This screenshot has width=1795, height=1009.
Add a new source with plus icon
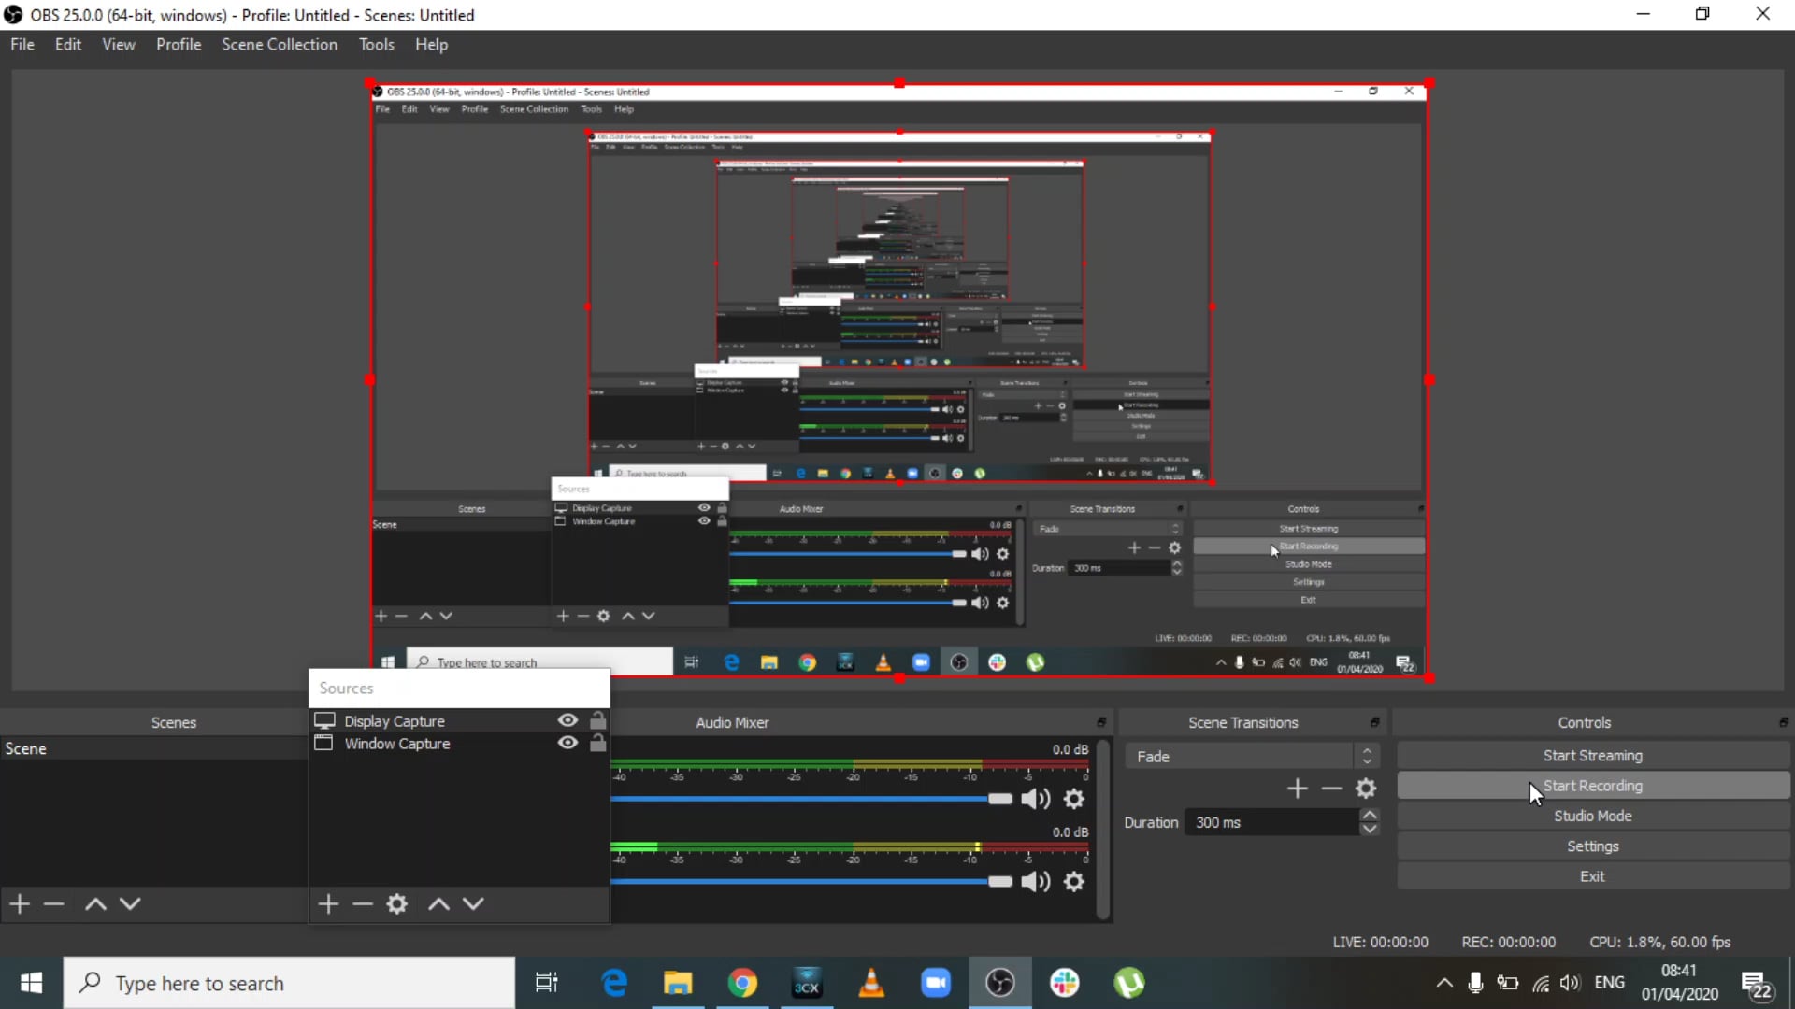tap(328, 903)
